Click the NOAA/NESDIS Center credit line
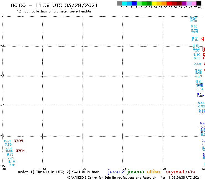The height and width of the screenshot is (180, 205). (111, 178)
